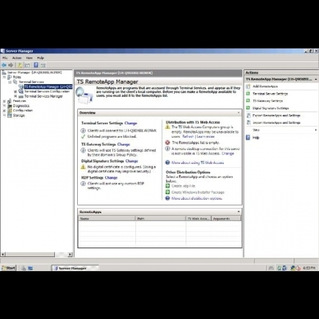Click the Configuration node icon in the tree
The height and width of the screenshot is (319, 319).
tap(10, 110)
